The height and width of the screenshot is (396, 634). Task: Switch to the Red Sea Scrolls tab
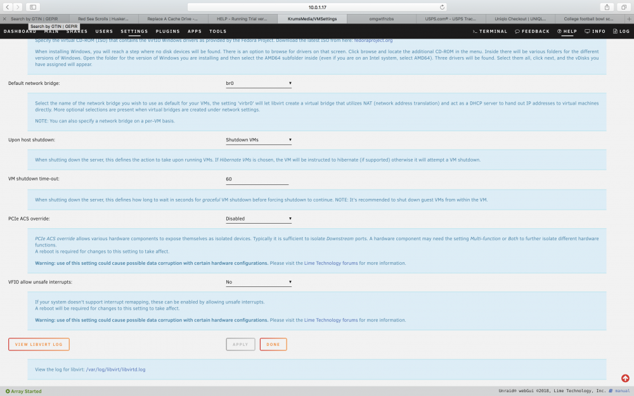pyautogui.click(x=104, y=18)
